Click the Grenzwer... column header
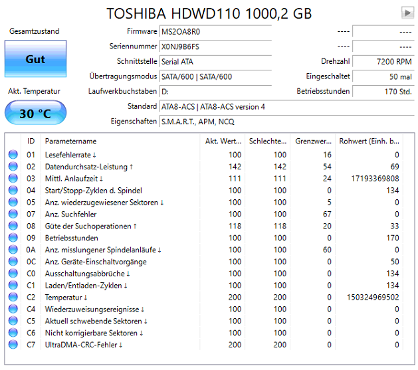 pos(313,141)
